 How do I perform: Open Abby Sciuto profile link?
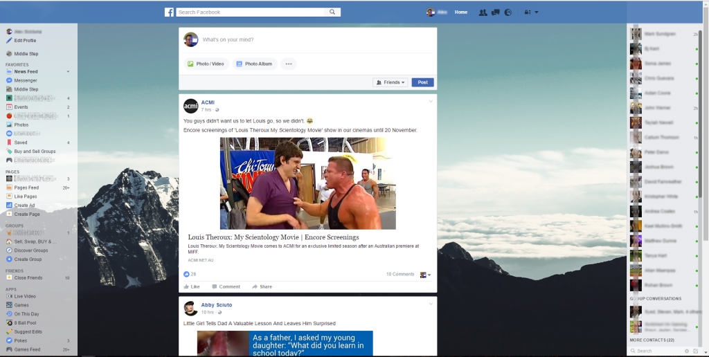[x=217, y=305]
